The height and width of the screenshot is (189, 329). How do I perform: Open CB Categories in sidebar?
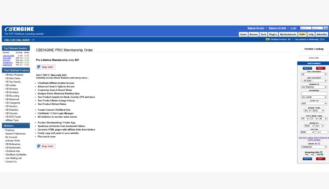tap(13, 103)
